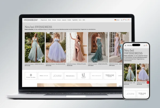Select the AL Andrea & Leo brand tile
Viewport: 160px width, 108px height.
[x=83, y=76]
